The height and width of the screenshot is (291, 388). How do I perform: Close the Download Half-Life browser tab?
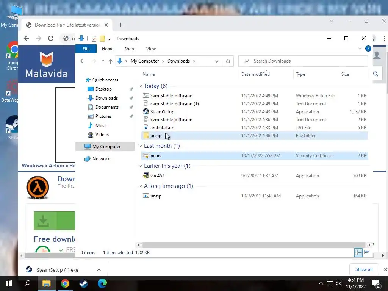click(x=106, y=25)
